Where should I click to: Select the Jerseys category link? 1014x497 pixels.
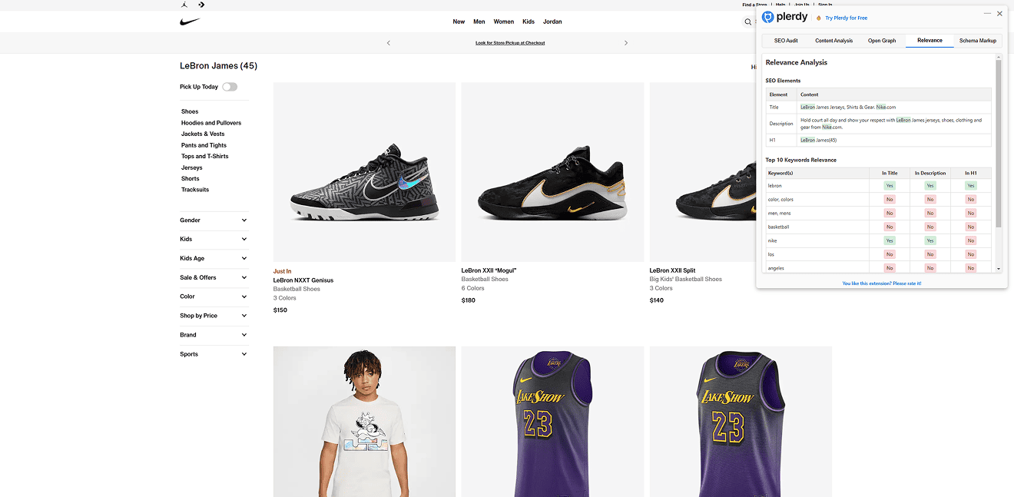click(192, 167)
